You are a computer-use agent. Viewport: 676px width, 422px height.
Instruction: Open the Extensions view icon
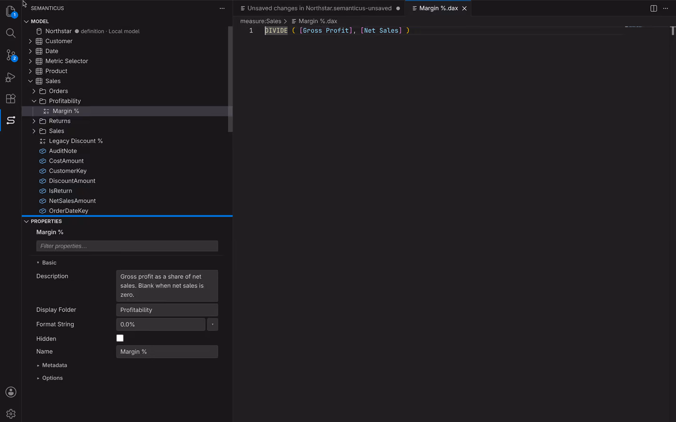pos(11,98)
